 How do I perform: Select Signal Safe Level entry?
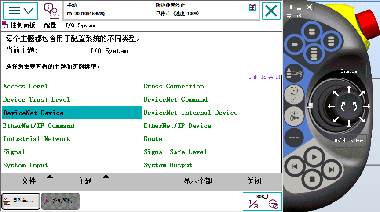175,152
